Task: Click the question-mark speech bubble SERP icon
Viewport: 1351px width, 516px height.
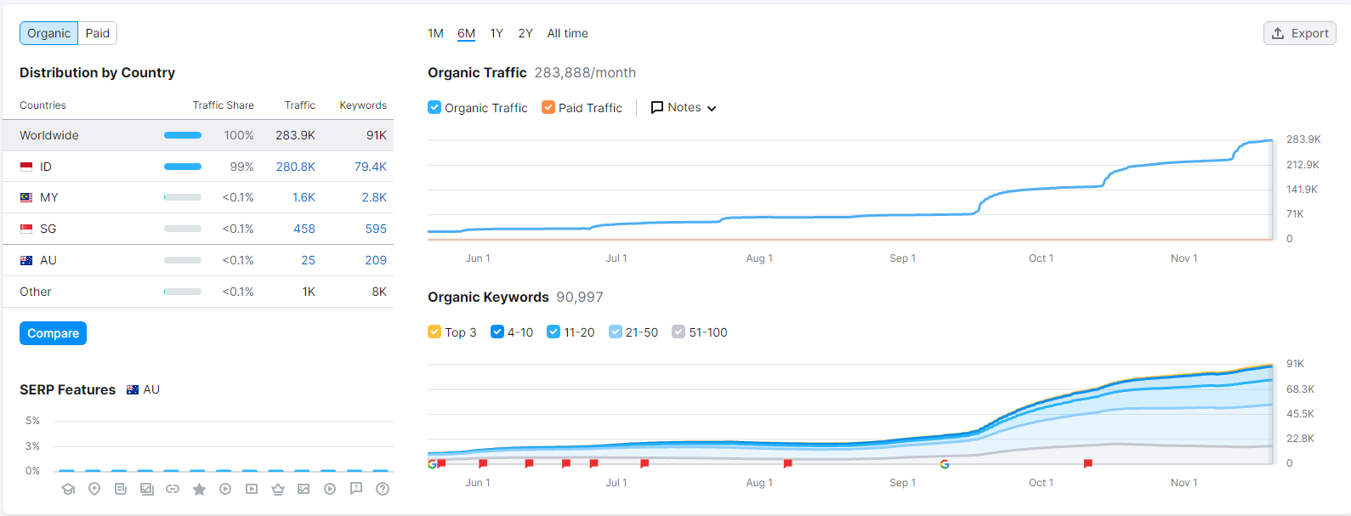Action: 356,488
